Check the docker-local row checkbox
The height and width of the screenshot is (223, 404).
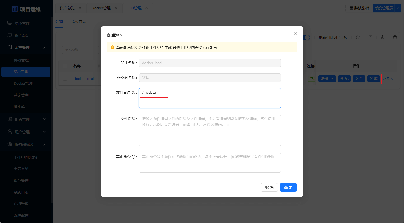point(65,79)
